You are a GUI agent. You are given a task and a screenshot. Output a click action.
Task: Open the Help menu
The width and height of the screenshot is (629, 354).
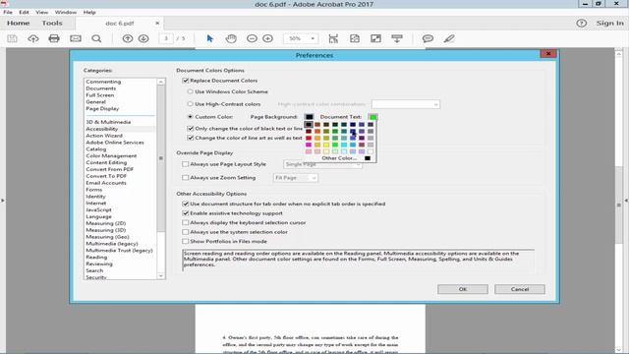[x=89, y=13]
